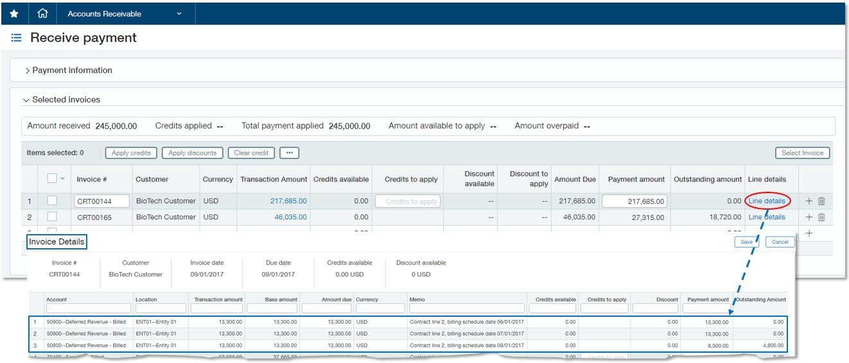Check the box for invoice CRT00144
Screen dimensions: 849x363
point(52,201)
